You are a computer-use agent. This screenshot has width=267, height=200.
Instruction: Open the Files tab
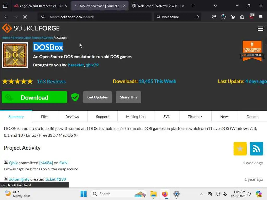[45, 117]
